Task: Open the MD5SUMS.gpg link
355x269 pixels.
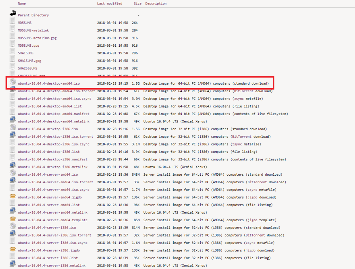Action: [x=28, y=46]
